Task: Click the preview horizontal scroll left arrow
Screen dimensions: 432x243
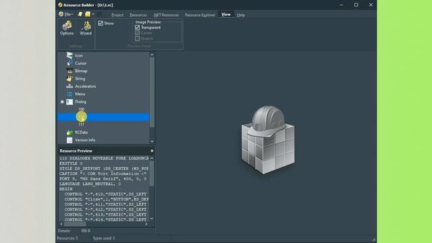Action: pos(61,224)
